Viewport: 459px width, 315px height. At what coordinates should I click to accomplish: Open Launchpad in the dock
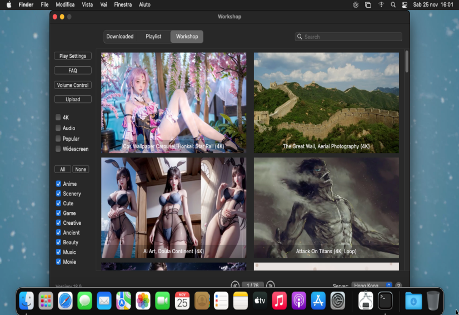coord(46,301)
